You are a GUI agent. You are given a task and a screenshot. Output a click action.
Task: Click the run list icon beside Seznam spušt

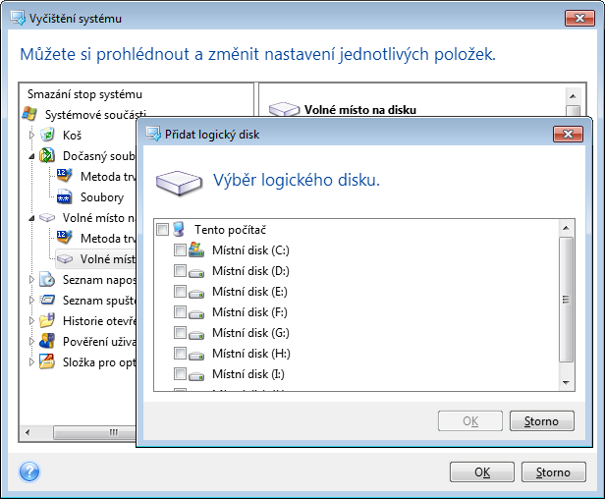(47, 300)
